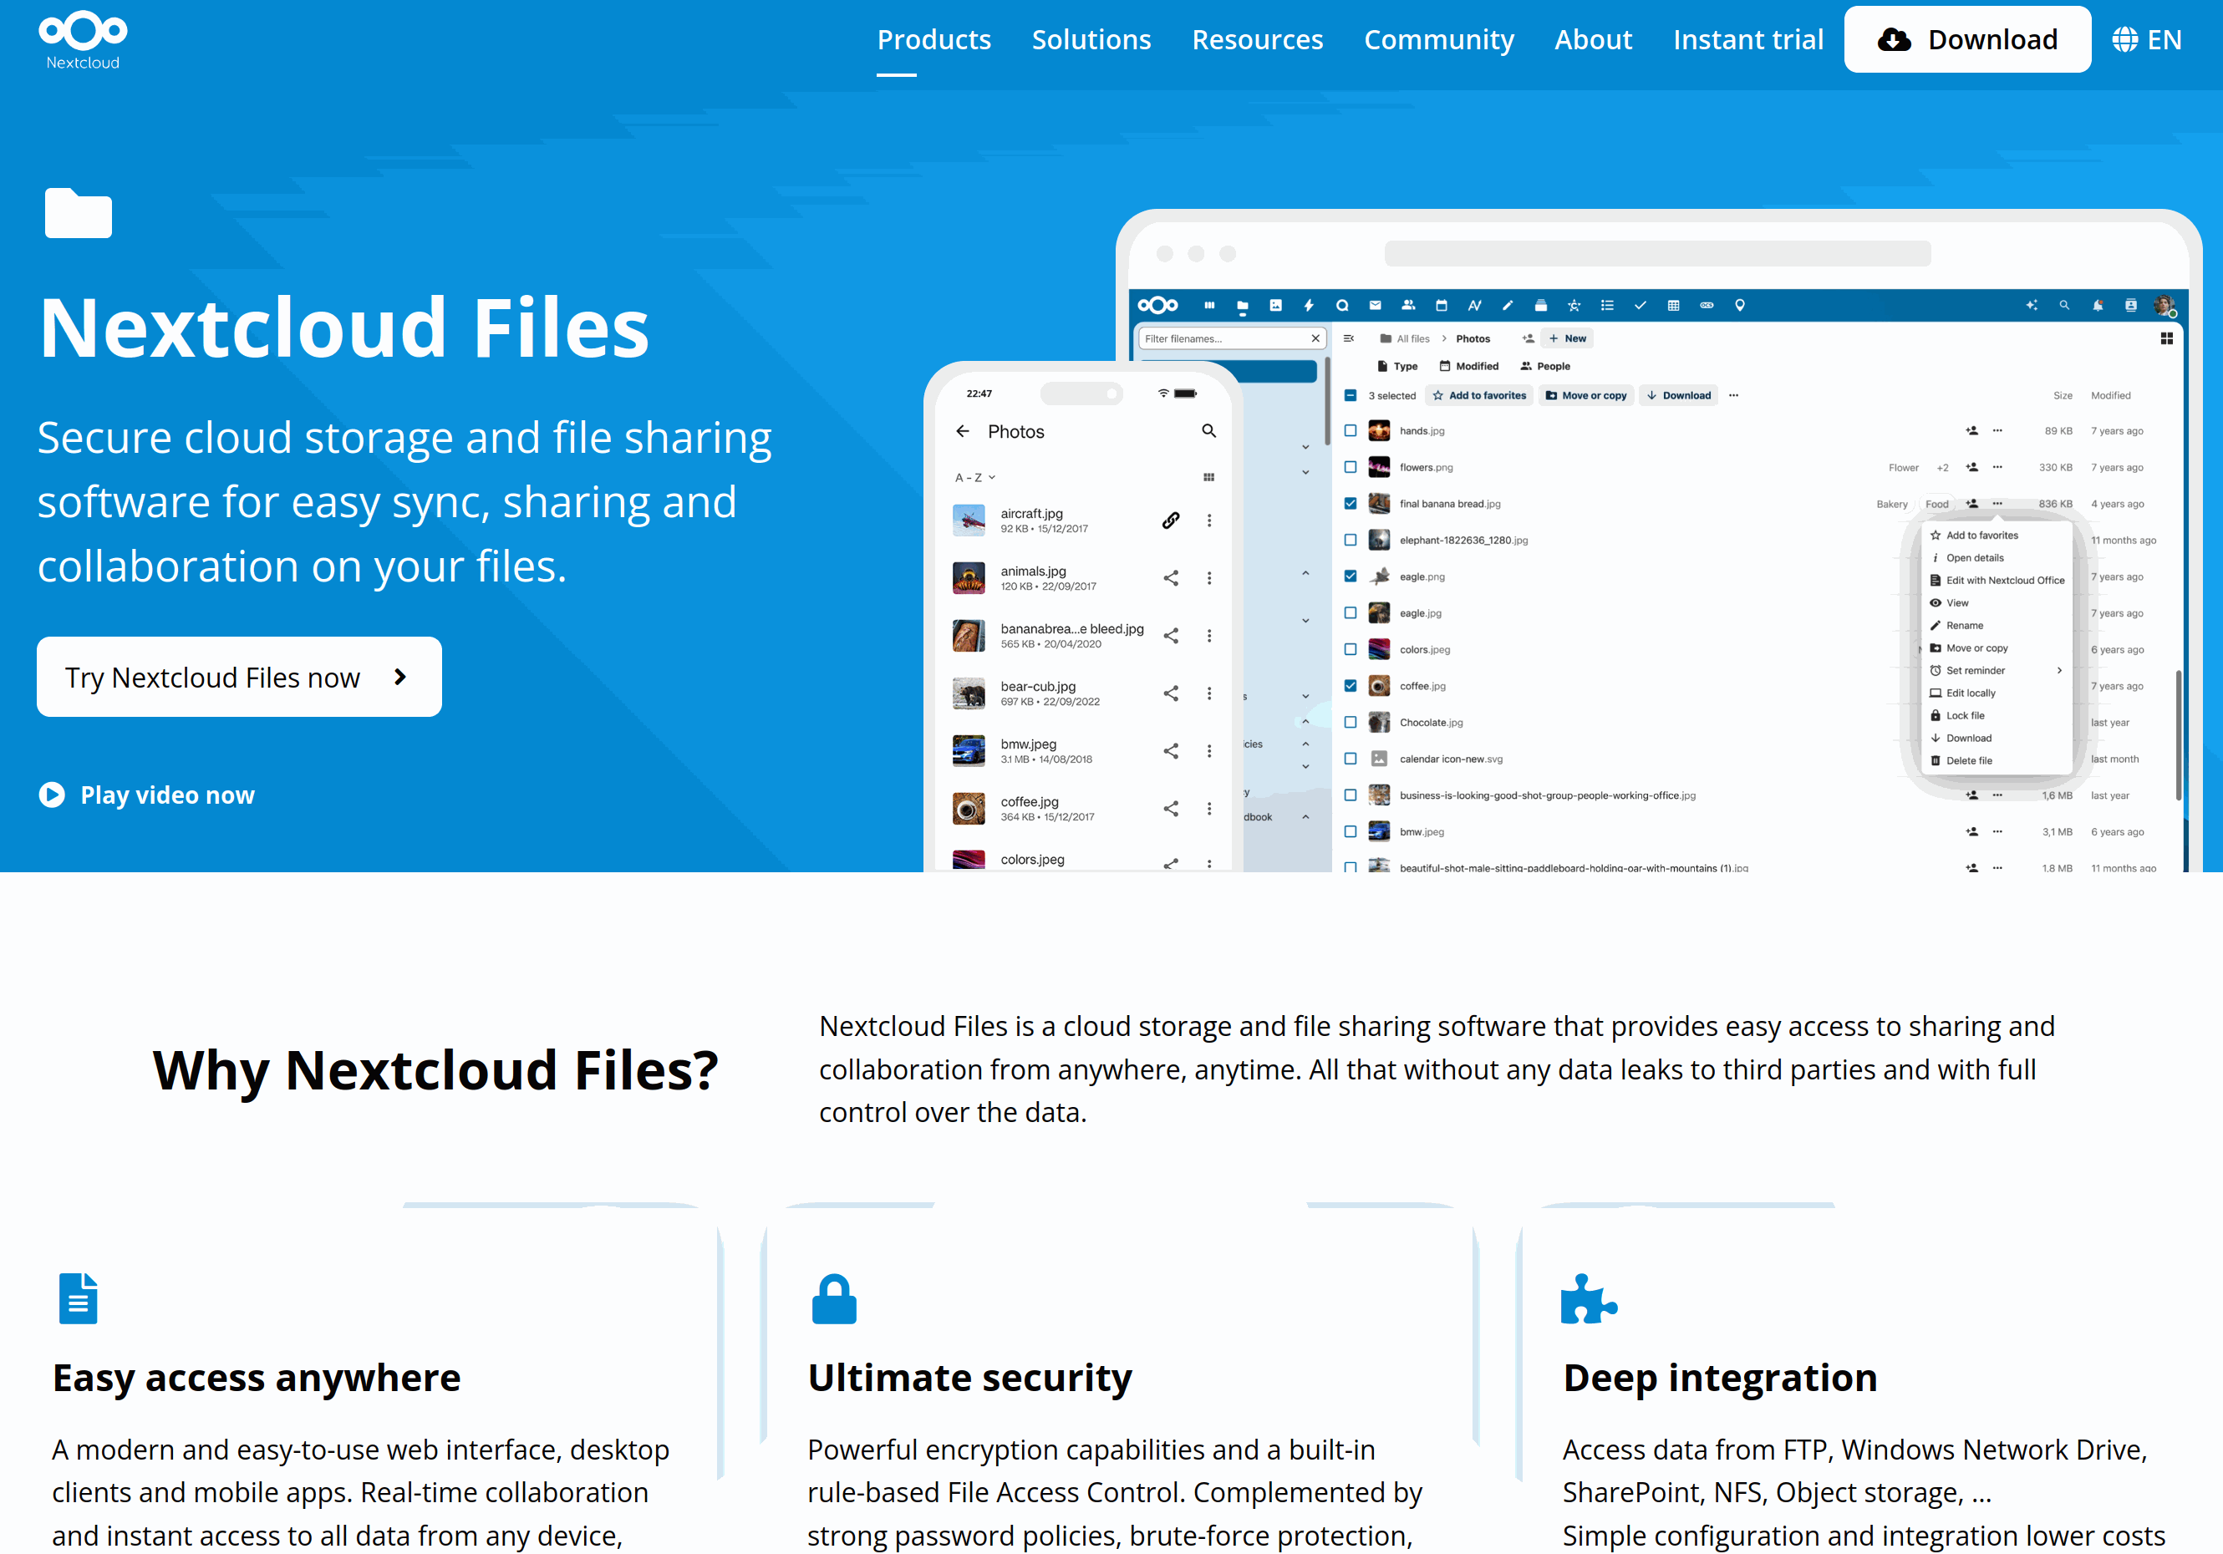The width and height of the screenshot is (2223, 1554).
Task: Click back arrow in phone Photos header
Action: click(x=963, y=432)
